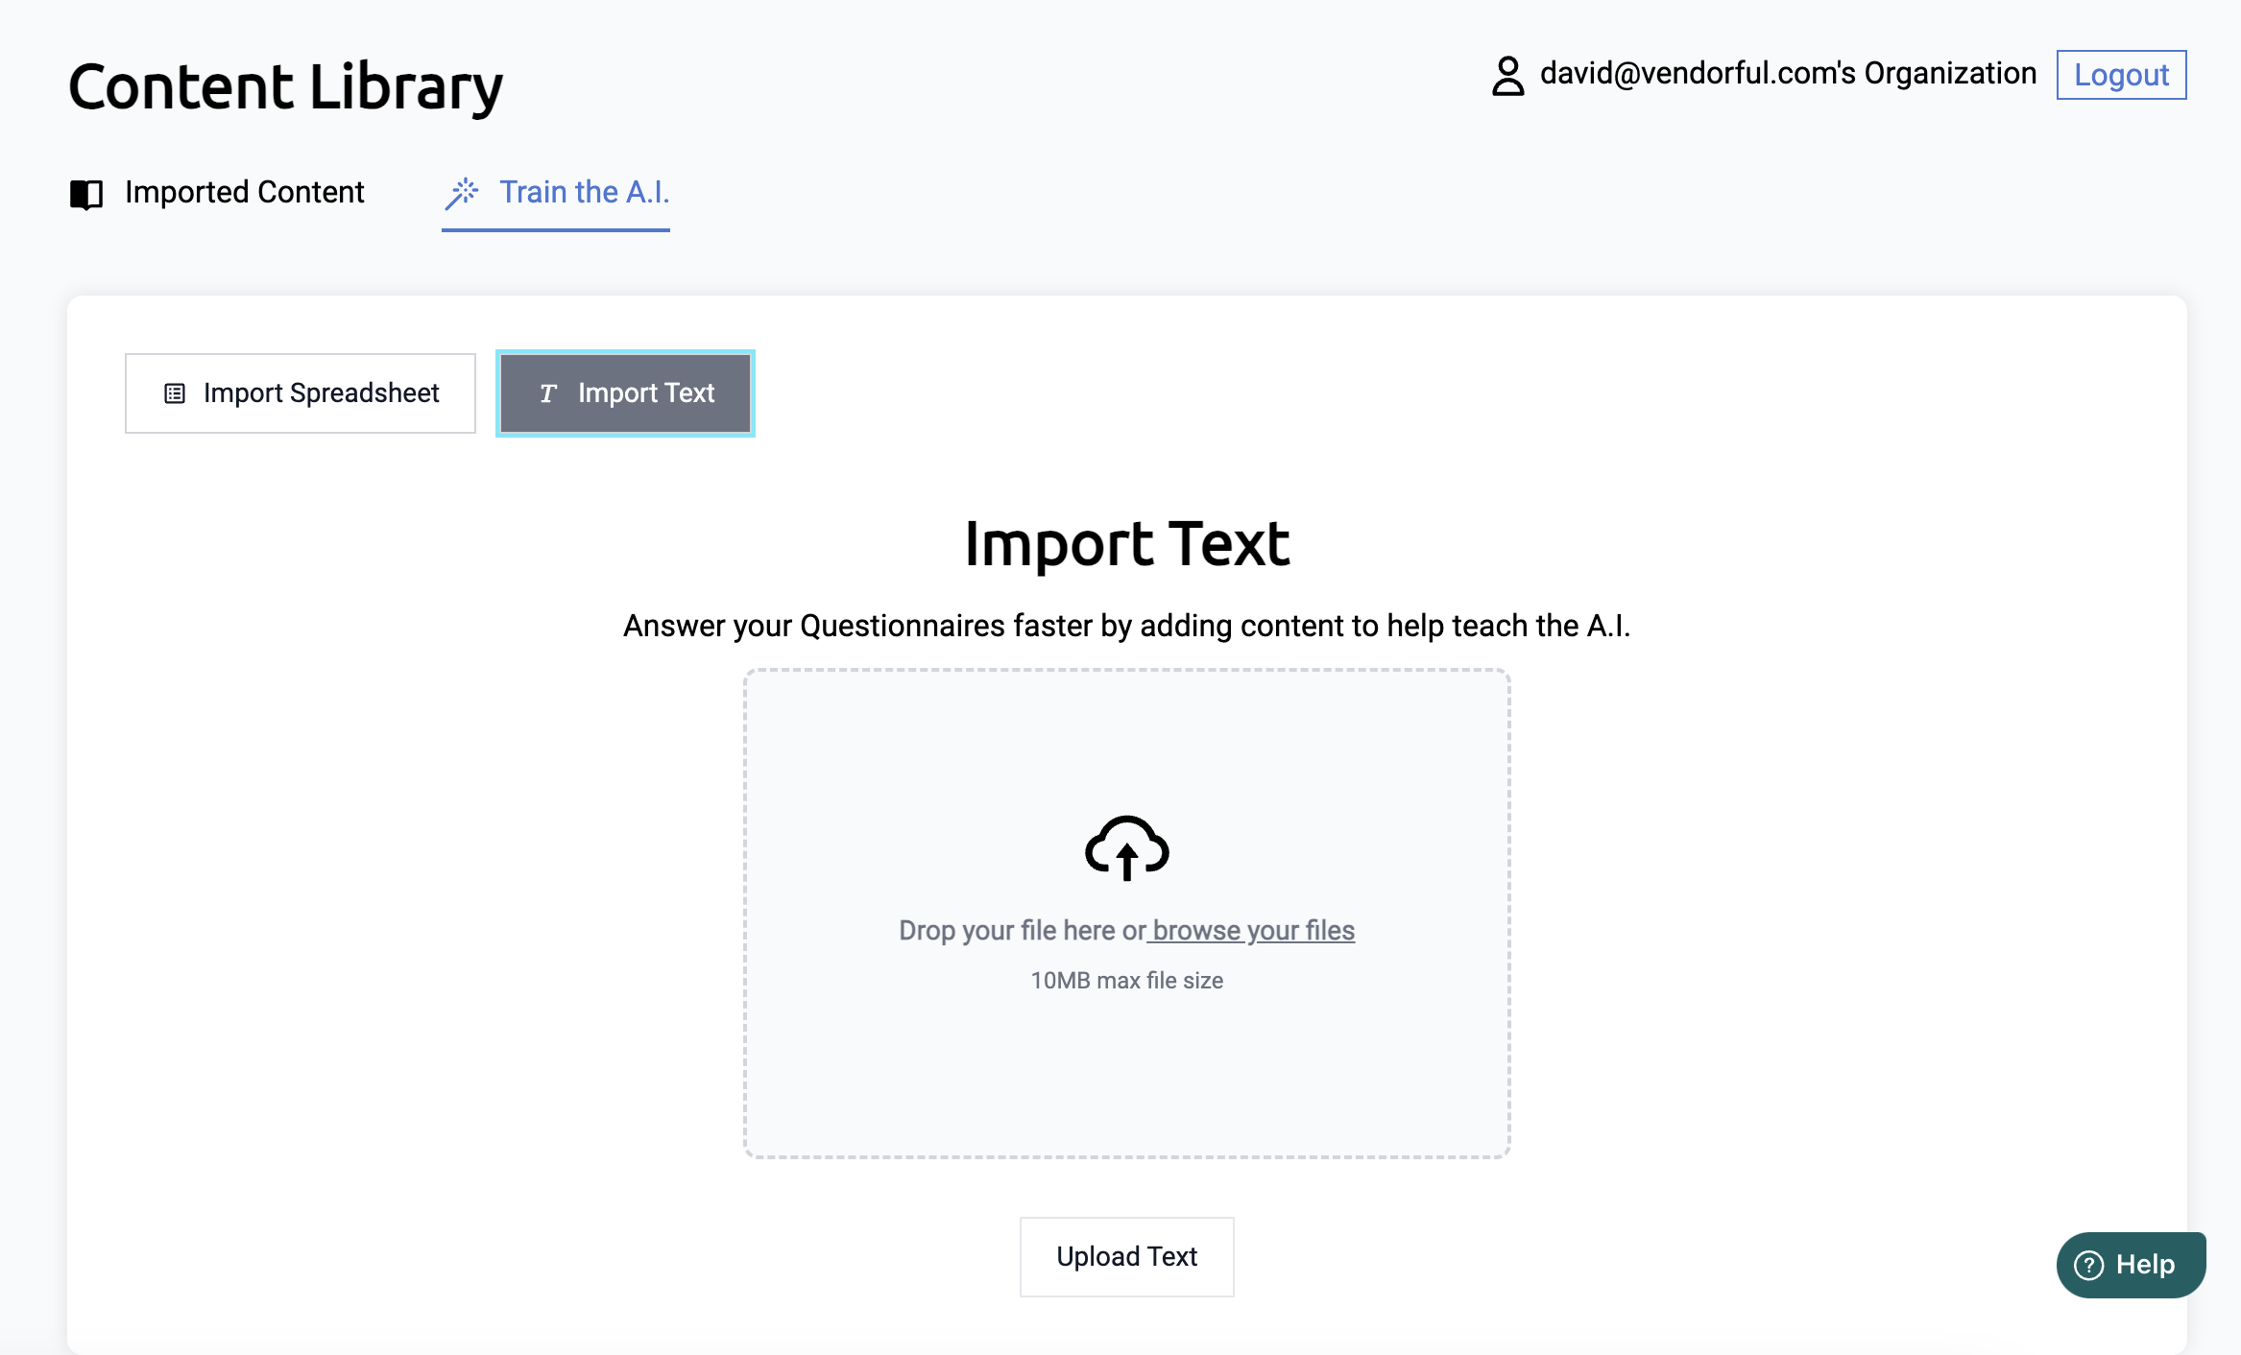Click the spreadsheet icon in Import Spreadsheet
The height and width of the screenshot is (1355, 2241).
(175, 393)
